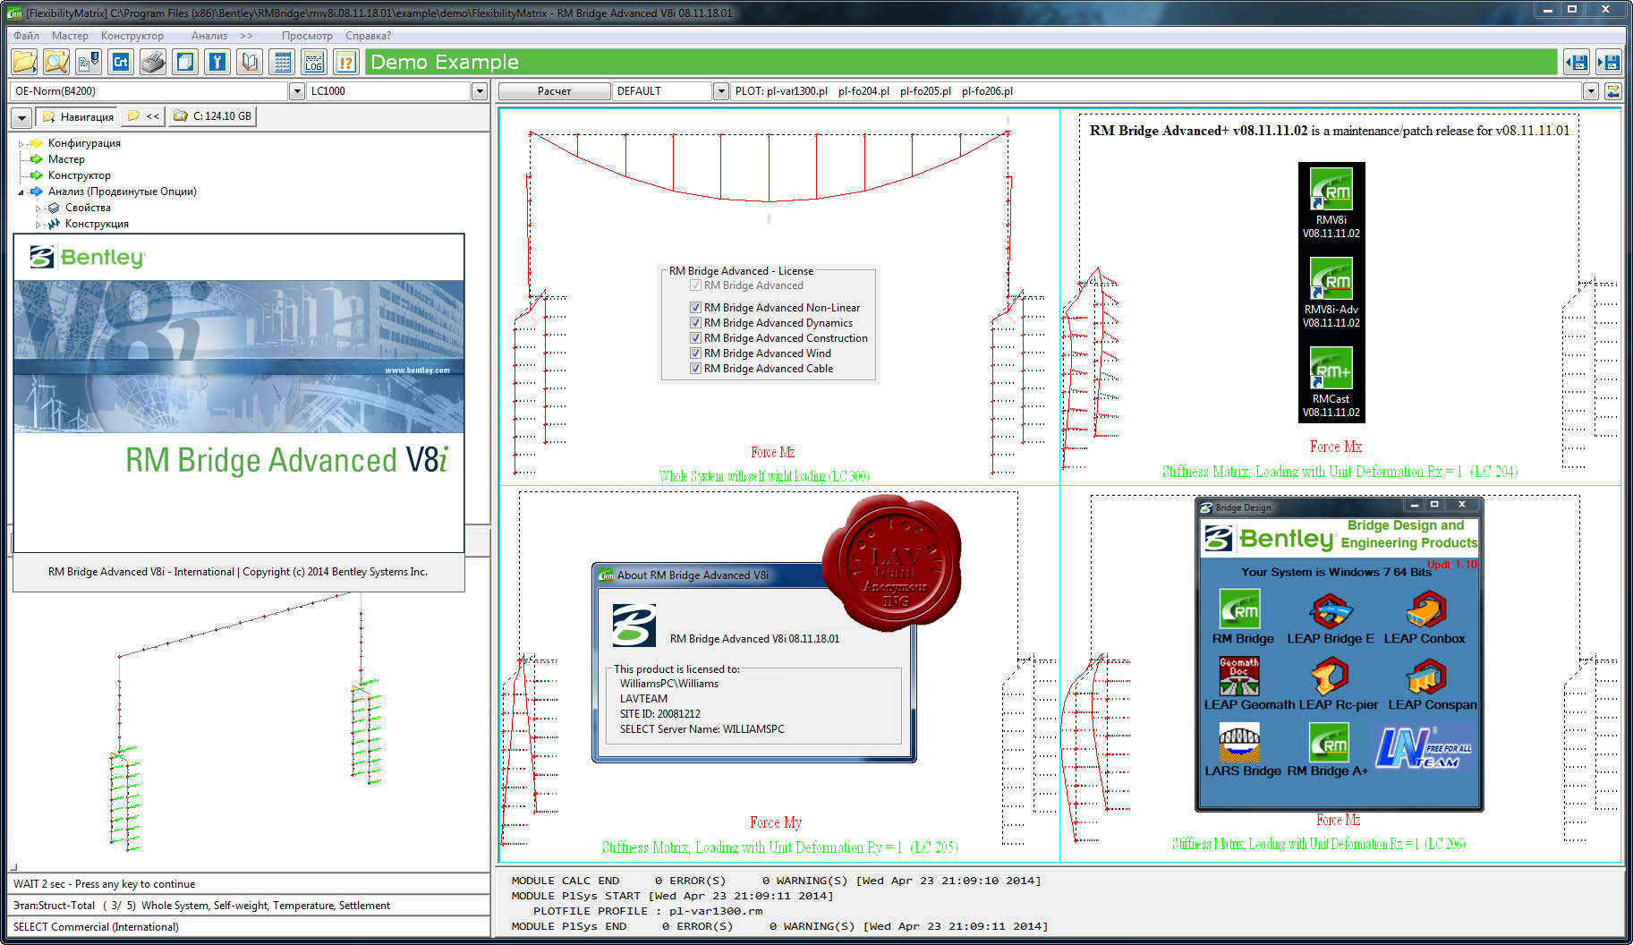The height and width of the screenshot is (945, 1633).
Task: Click save-left icon beside Demo Example banner
Action: (x=1577, y=62)
